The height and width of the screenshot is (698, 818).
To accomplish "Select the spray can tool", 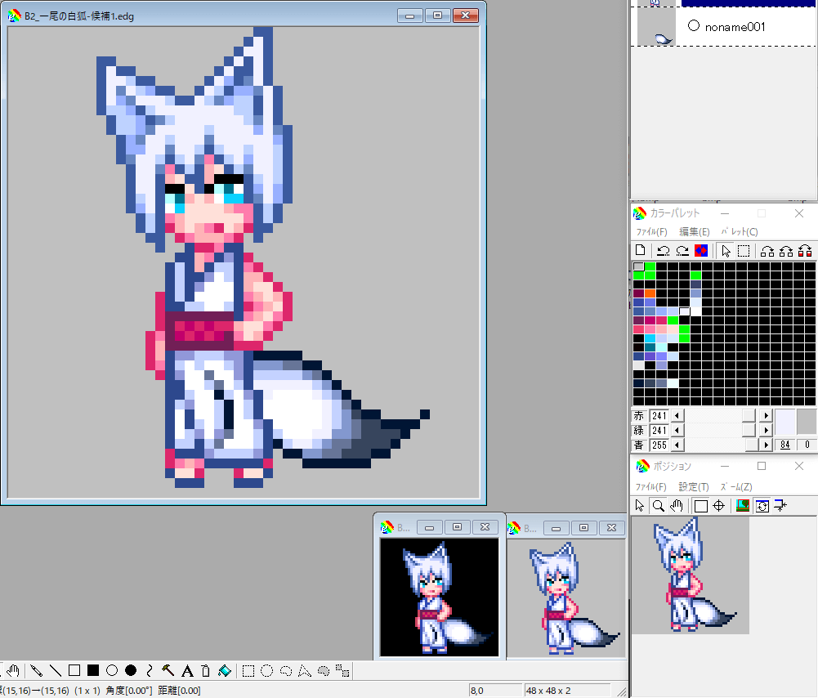I will coord(206,671).
